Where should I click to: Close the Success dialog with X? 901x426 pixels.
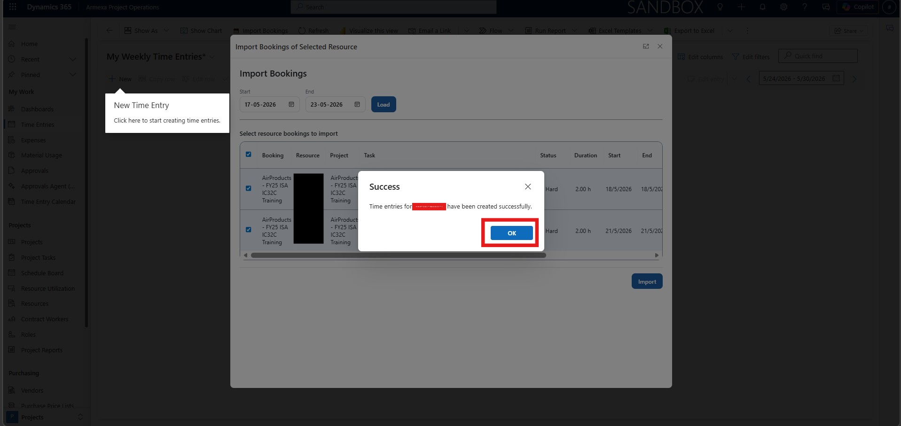528,186
